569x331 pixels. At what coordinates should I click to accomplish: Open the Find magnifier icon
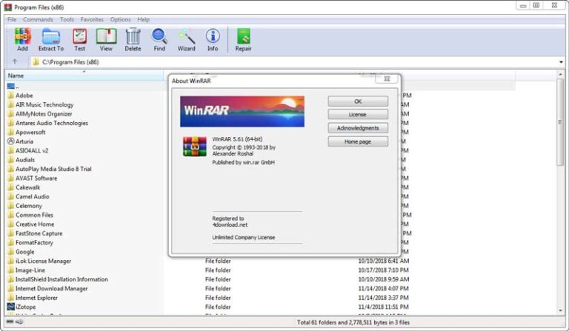(x=159, y=36)
